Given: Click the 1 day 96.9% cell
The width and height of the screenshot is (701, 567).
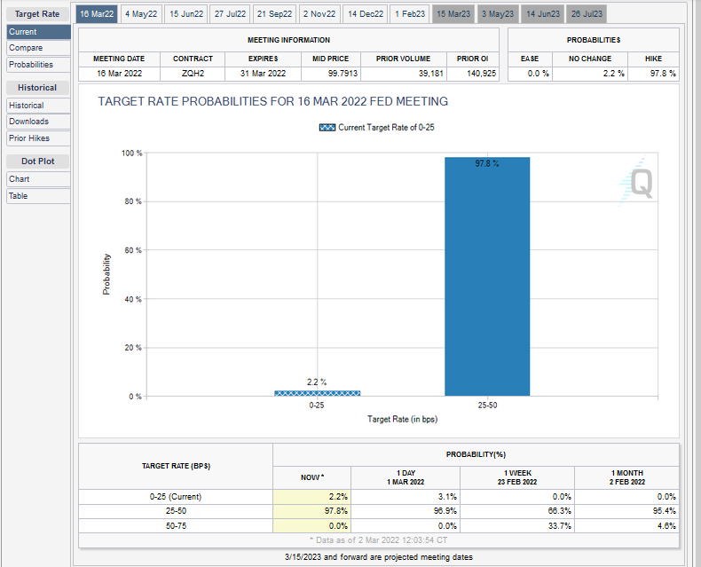Looking at the screenshot, I should (406, 511).
